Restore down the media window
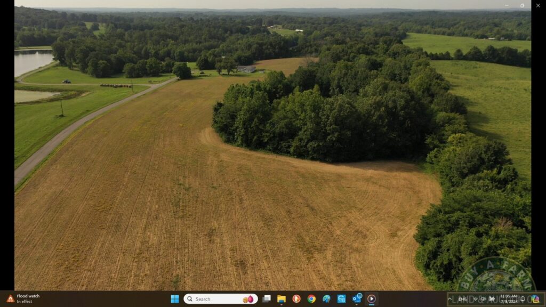Screen dimensions: 546x307 522,5
